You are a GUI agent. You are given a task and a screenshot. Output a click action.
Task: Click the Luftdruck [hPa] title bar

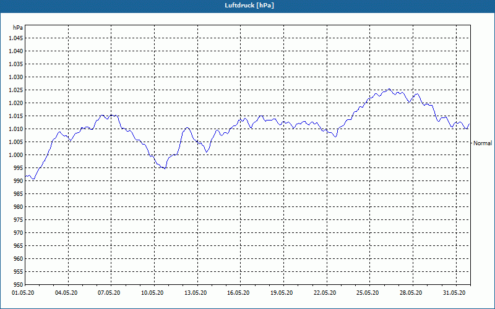pos(247,6)
